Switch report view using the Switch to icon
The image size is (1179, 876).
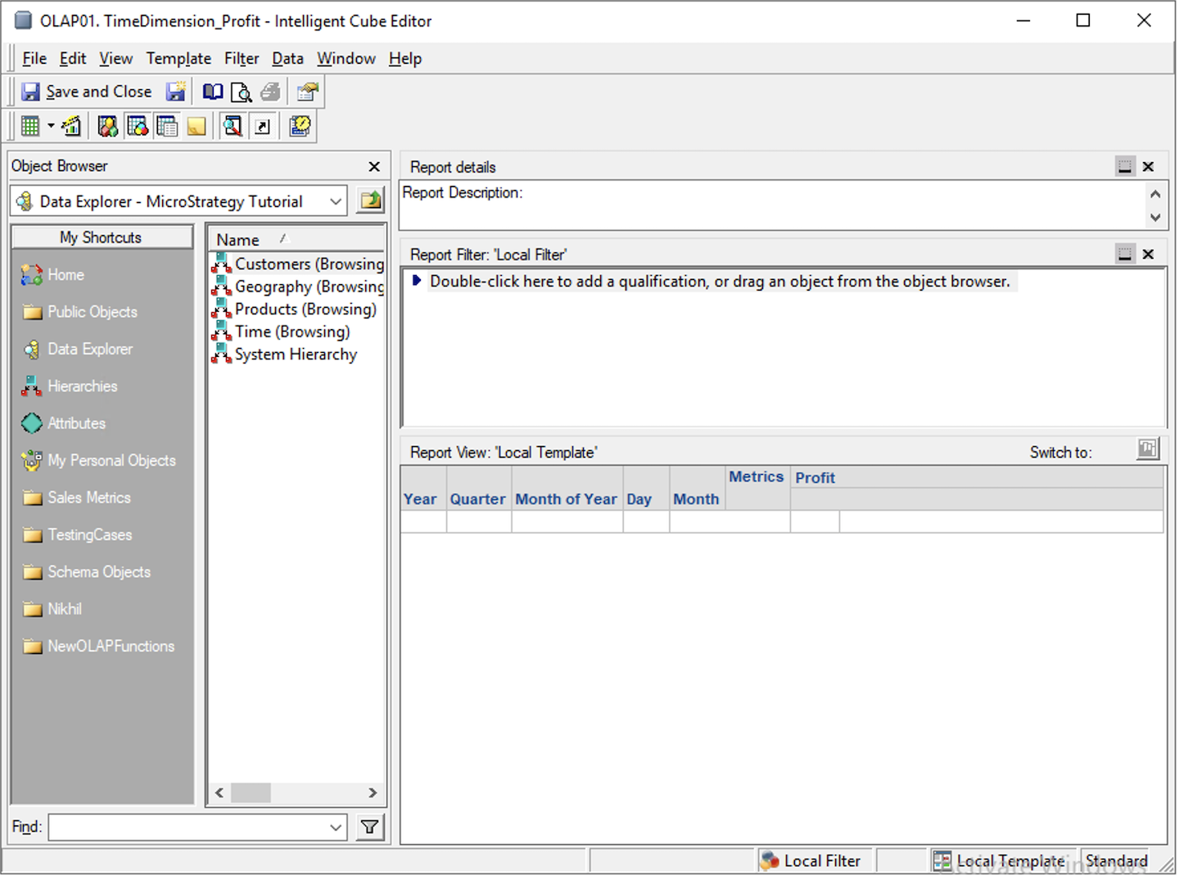1147,449
